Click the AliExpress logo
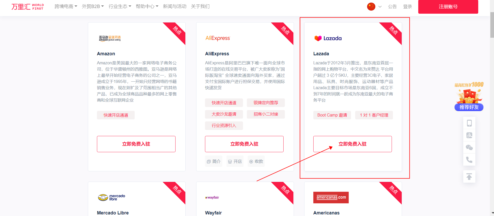Screen dimensions: 494x216 point(218,38)
